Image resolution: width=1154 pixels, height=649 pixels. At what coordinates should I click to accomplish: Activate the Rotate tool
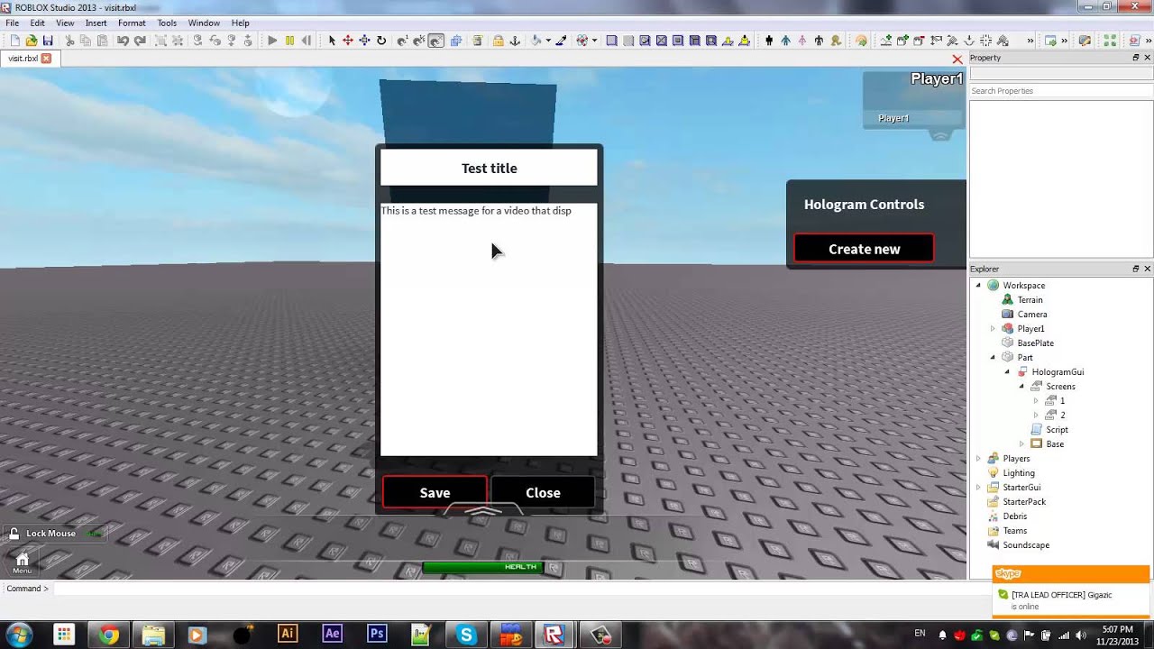click(381, 41)
